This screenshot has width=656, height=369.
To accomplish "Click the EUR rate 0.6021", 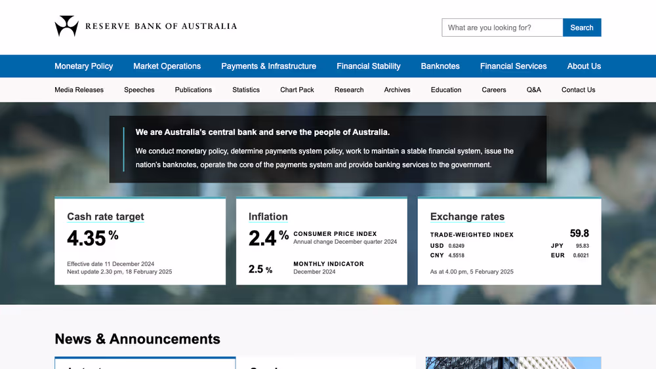I will [x=581, y=256].
